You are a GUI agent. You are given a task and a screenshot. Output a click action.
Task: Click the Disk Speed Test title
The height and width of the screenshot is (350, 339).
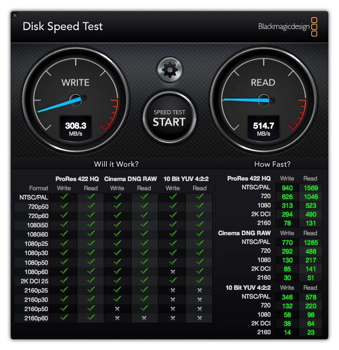tap(63, 26)
